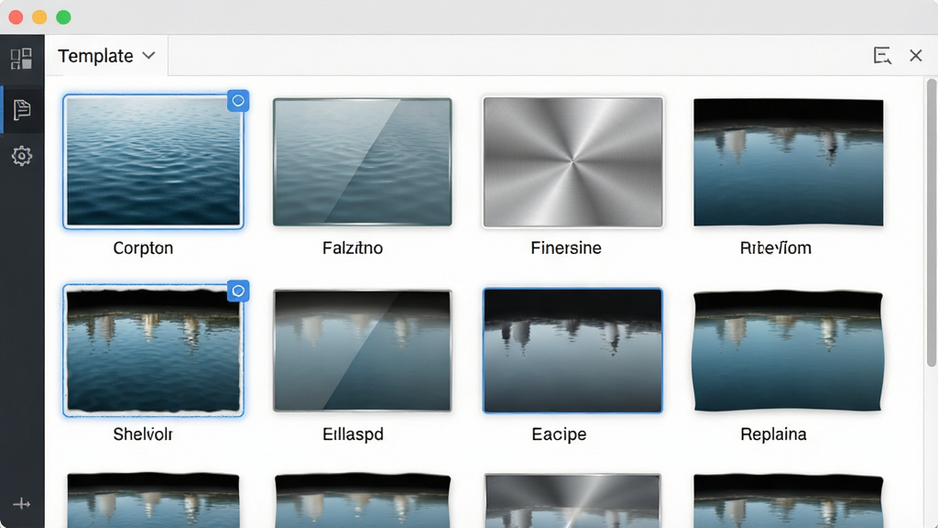Click the Shelvolr label
Screen dimensions: 938x528
(143, 434)
